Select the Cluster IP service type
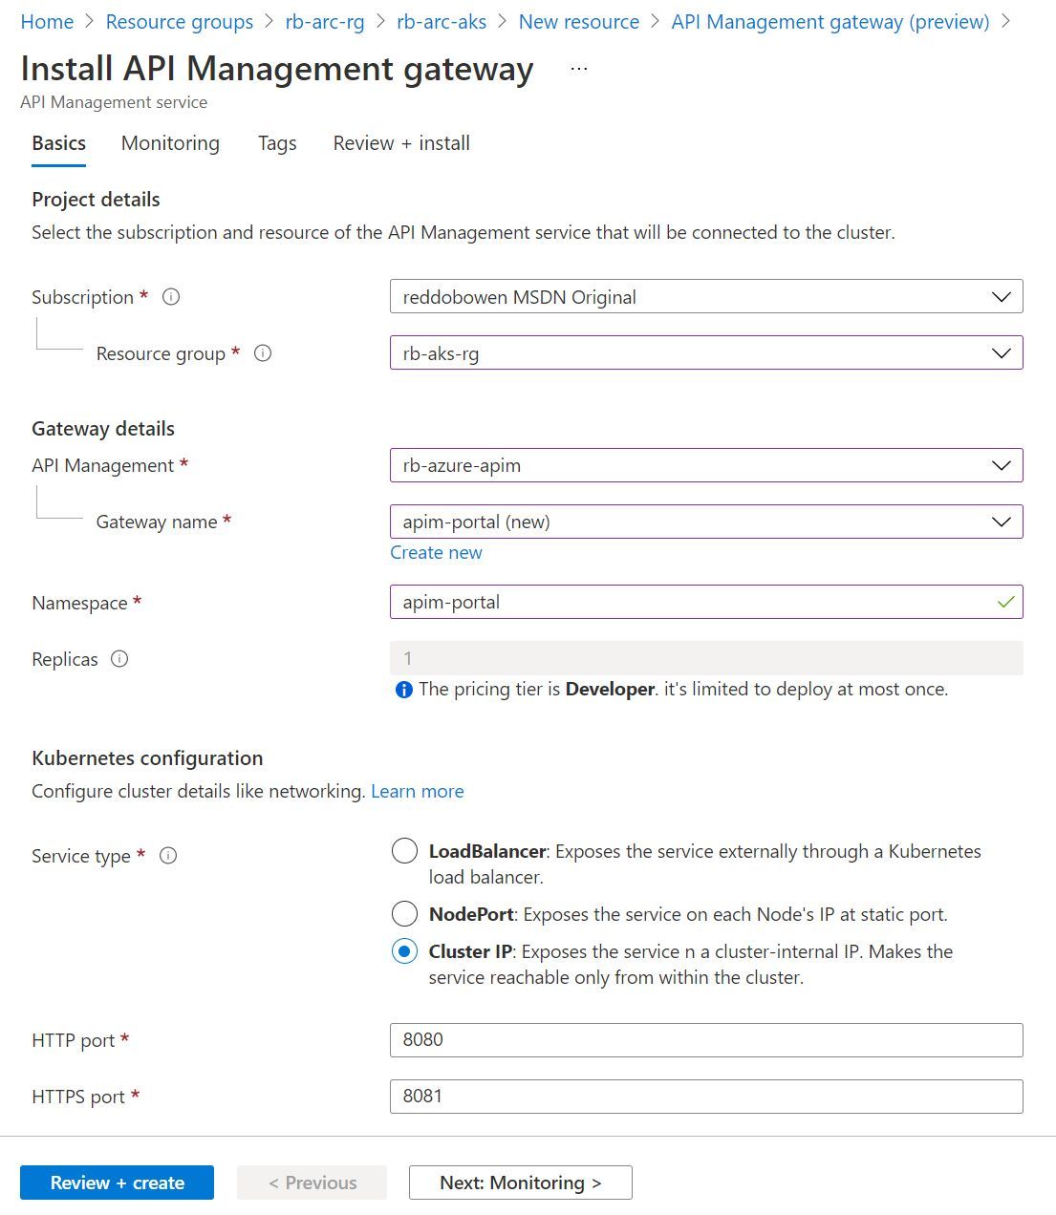Screen dimensions: 1056x1215 coord(404,951)
